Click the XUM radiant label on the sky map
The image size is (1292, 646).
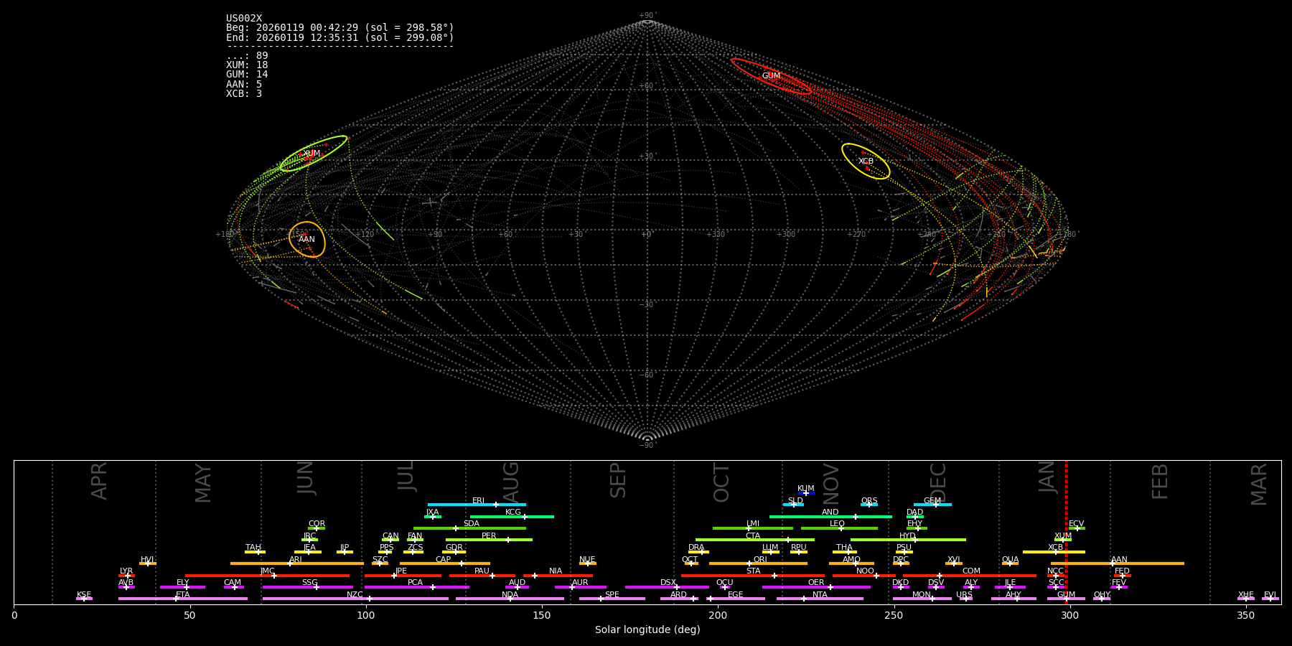[312, 154]
